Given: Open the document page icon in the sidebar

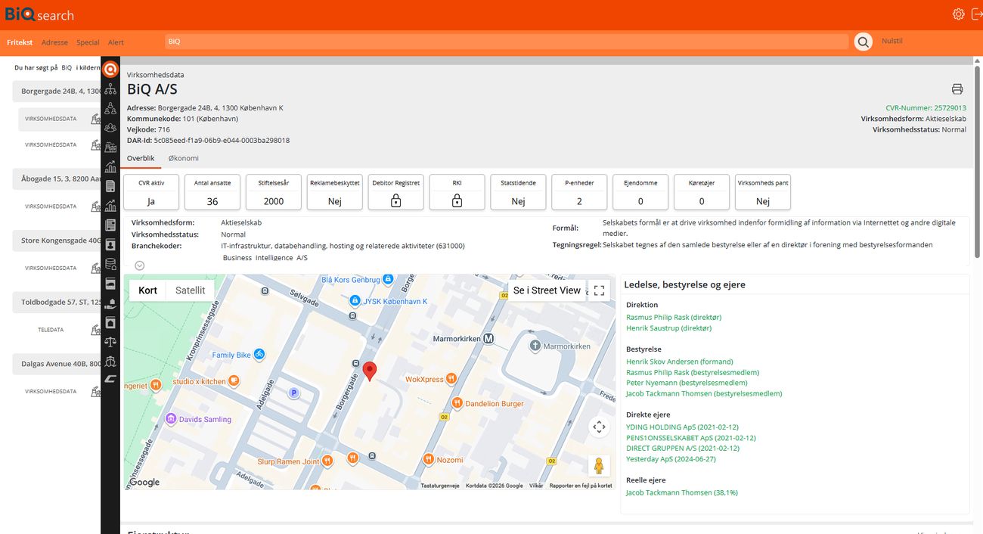Looking at the screenshot, I should pyautogui.click(x=111, y=186).
